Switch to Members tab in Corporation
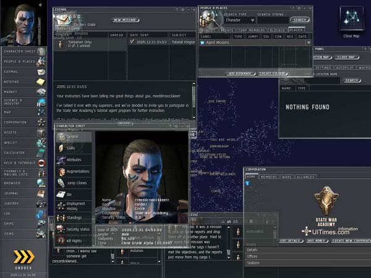 point(269,177)
